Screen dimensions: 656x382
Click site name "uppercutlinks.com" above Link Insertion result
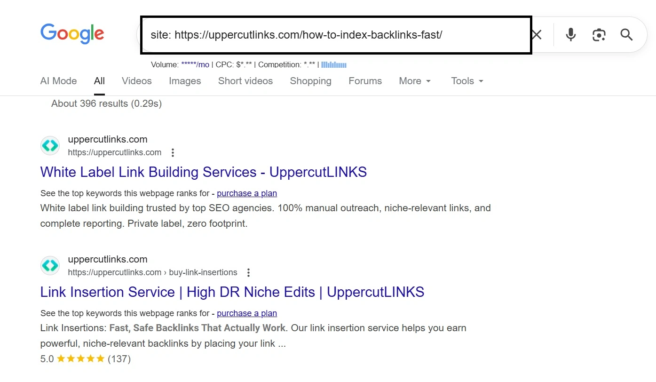tap(108, 259)
